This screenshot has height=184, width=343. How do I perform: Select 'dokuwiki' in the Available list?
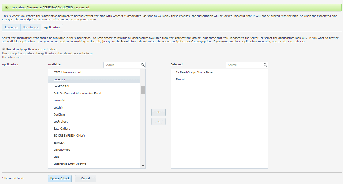(94, 101)
